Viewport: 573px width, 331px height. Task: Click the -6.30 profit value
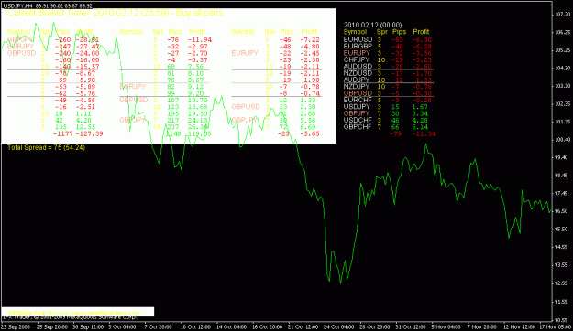point(422,39)
